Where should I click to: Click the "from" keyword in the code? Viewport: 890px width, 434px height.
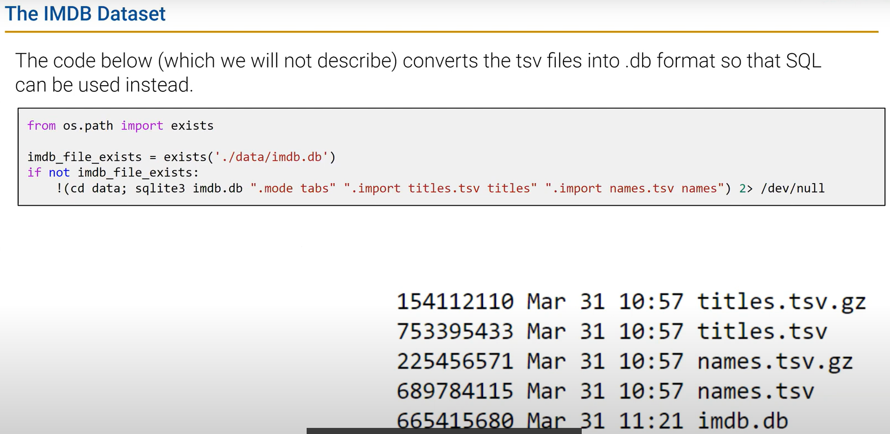coord(42,126)
